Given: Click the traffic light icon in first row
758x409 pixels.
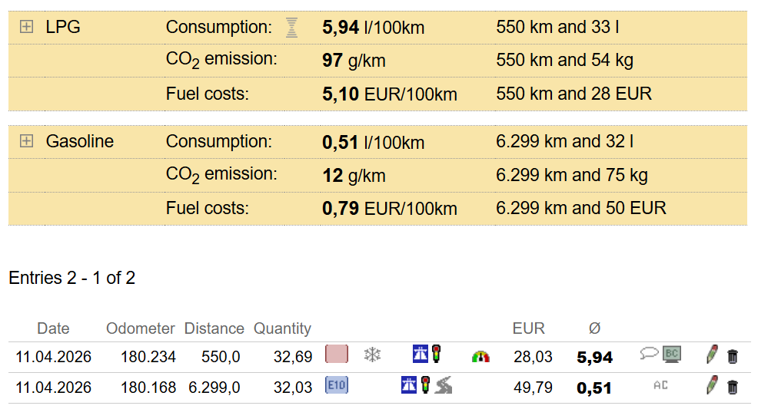Looking at the screenshot, I should coord(437,354).
